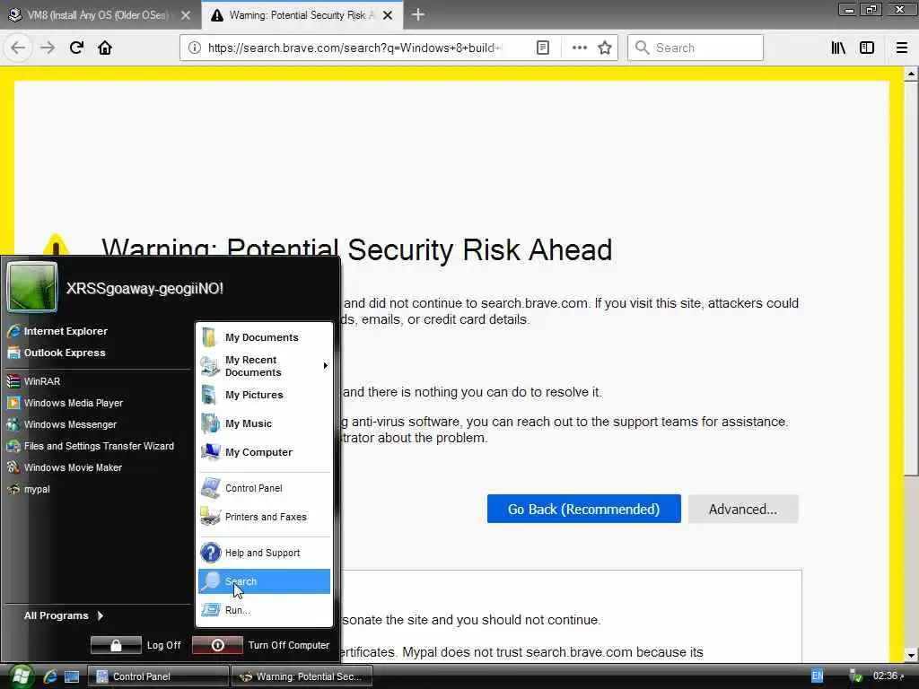This screenshot has width=919, height=689.
Task: Open Help and Support
Action: tap(265, 553)
